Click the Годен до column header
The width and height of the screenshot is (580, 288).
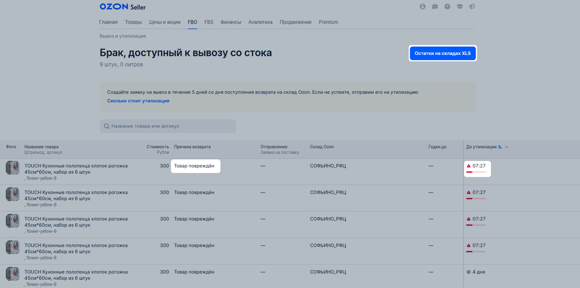[x=437, y=147]
